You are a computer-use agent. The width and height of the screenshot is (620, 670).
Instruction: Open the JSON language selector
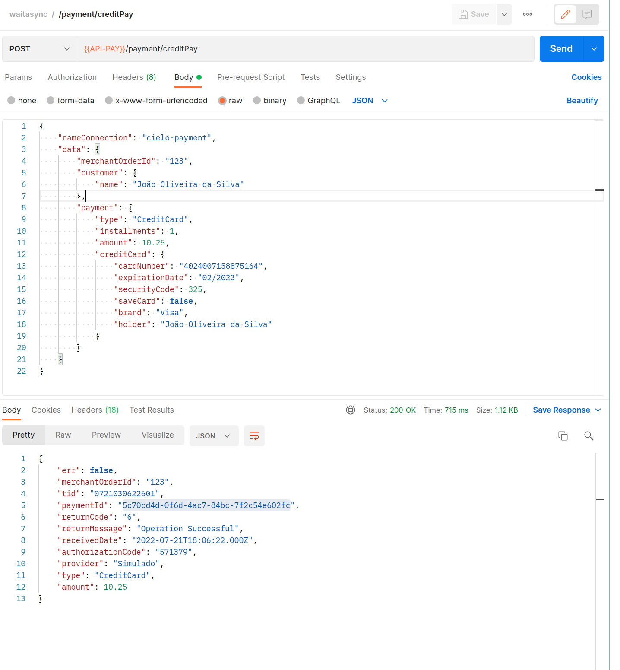coord(369,100)
